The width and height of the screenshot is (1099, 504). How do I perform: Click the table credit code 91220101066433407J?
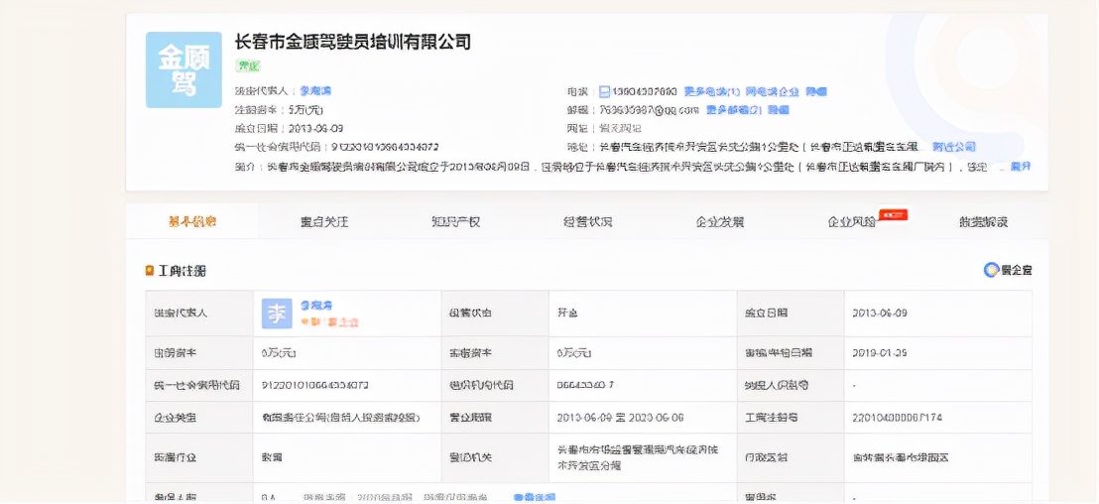[315, 386]
